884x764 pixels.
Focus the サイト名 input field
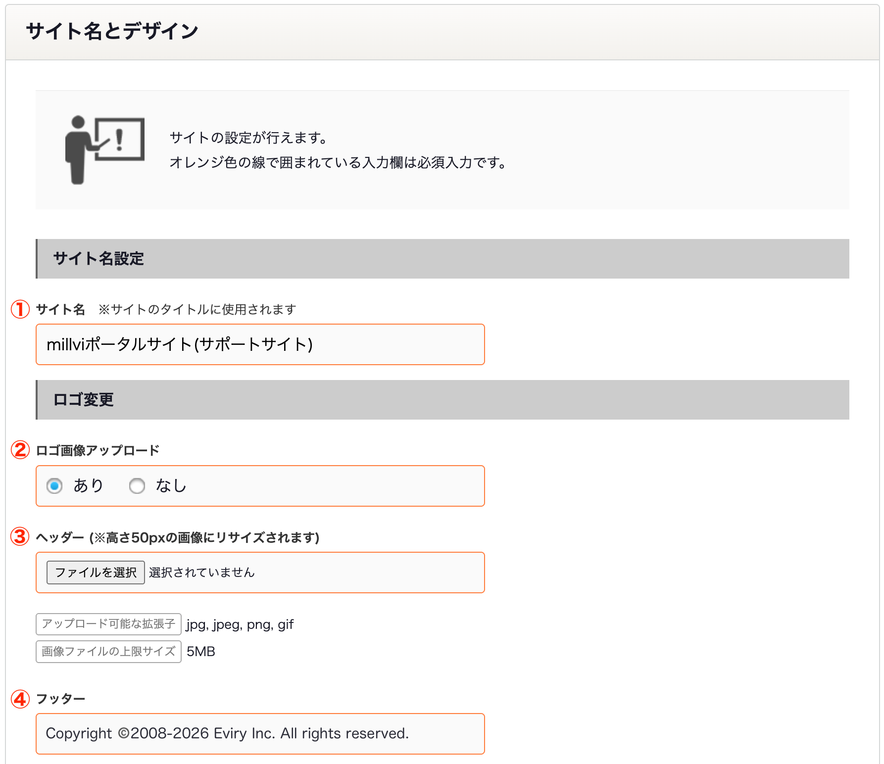click(x=260, y=344)
